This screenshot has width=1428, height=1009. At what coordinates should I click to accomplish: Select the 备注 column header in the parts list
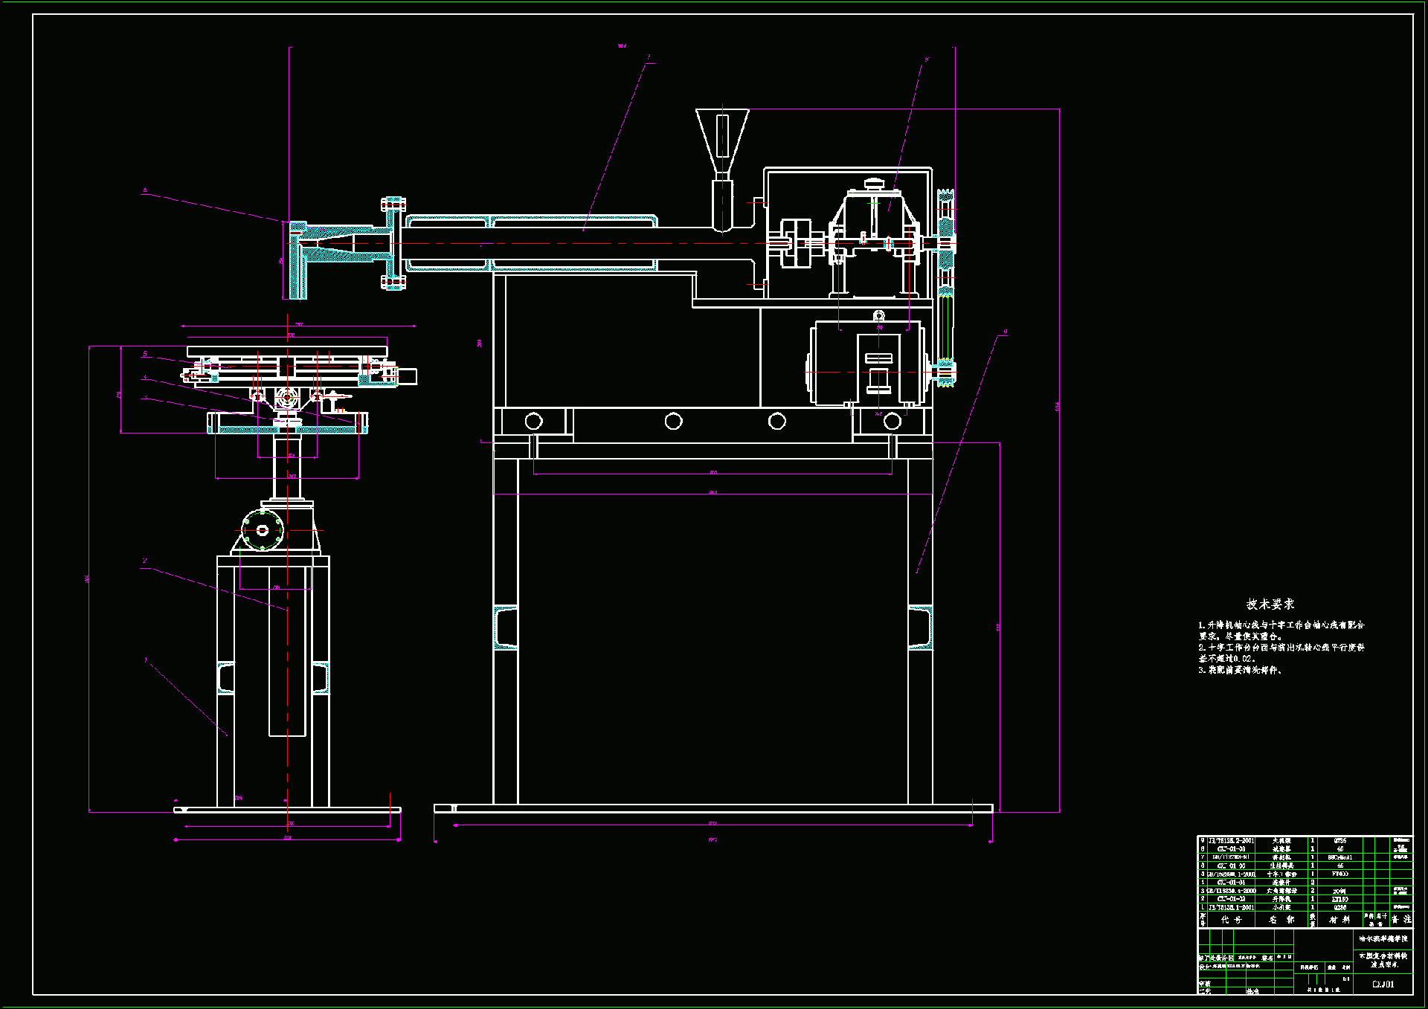point(1400,920)
